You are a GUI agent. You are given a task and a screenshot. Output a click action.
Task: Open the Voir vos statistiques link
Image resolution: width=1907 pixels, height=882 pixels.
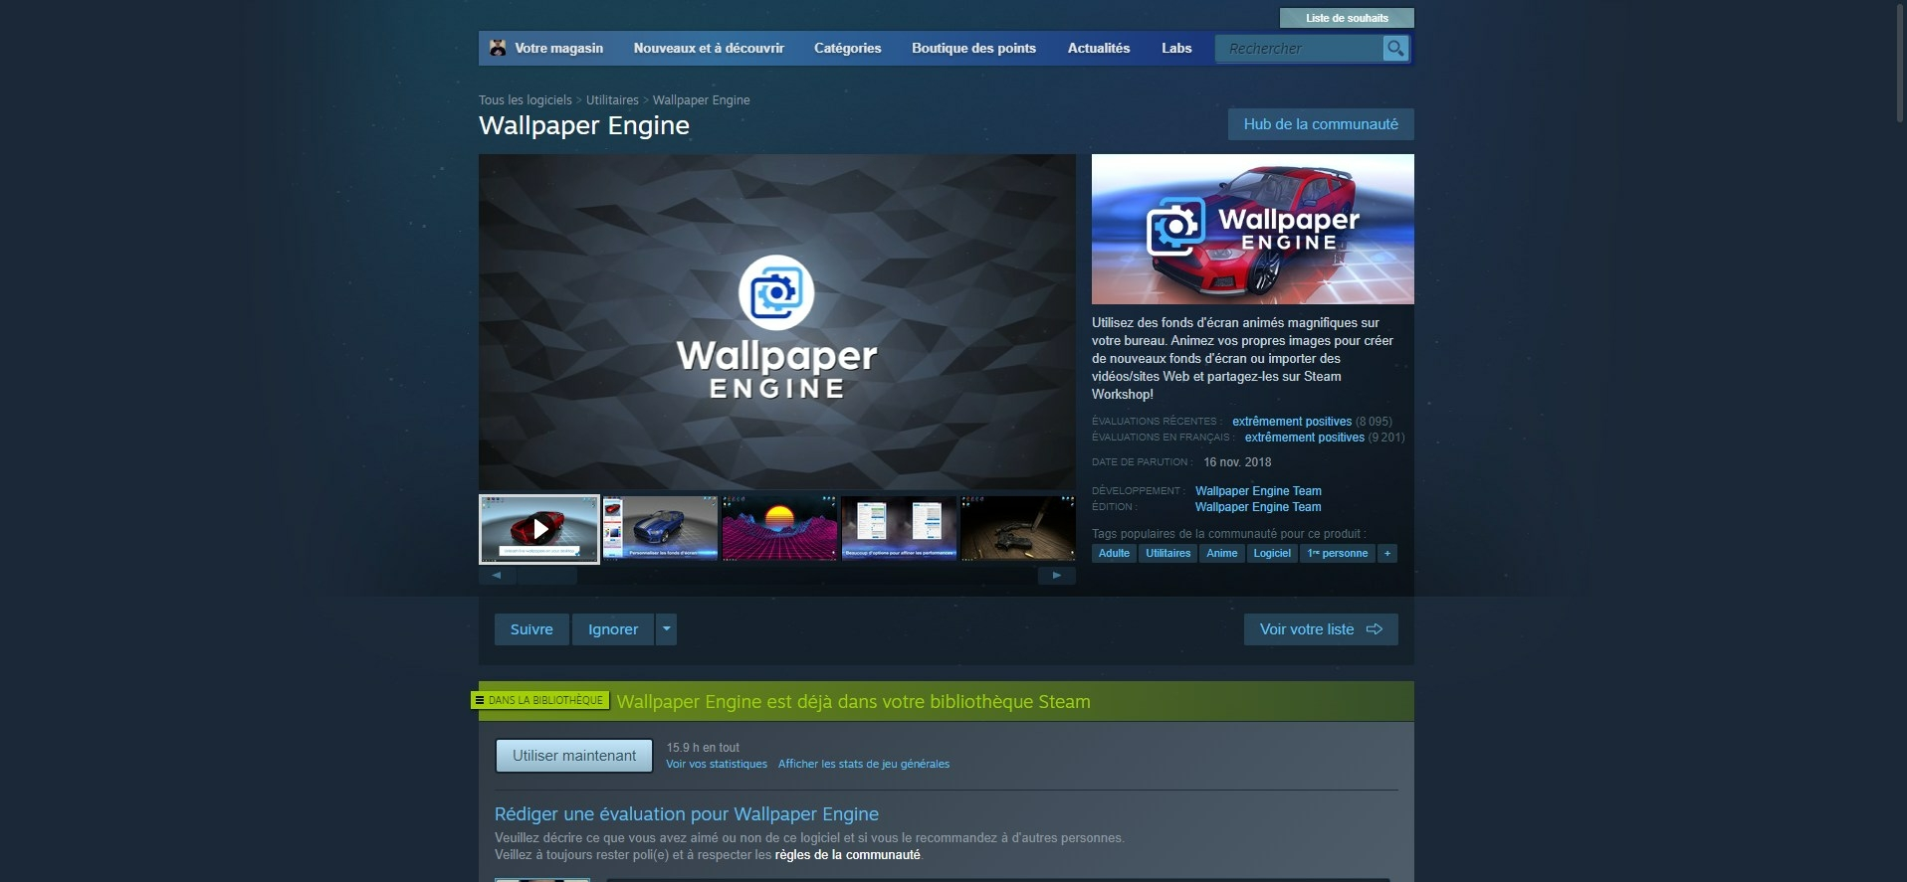[717, 764]
